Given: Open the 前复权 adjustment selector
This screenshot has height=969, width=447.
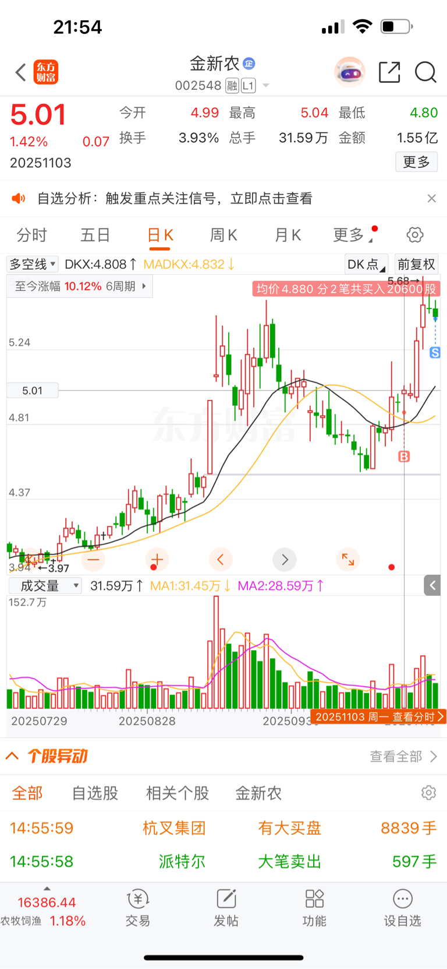Looking at the screenshot, I should (x=416, y=264).
